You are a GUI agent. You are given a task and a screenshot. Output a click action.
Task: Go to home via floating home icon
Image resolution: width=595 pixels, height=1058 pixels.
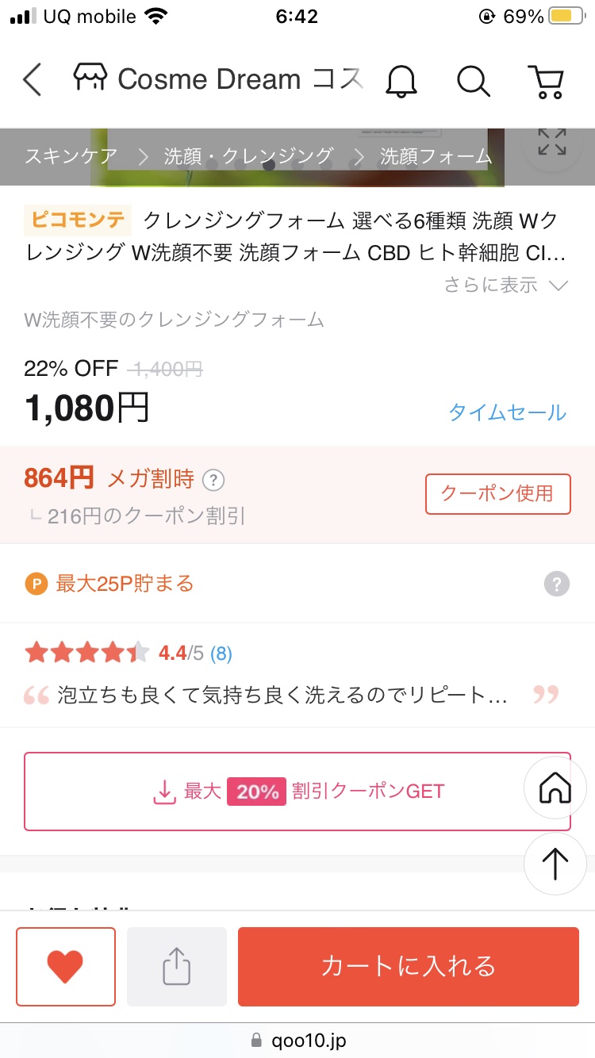click(x=555, y=789)
